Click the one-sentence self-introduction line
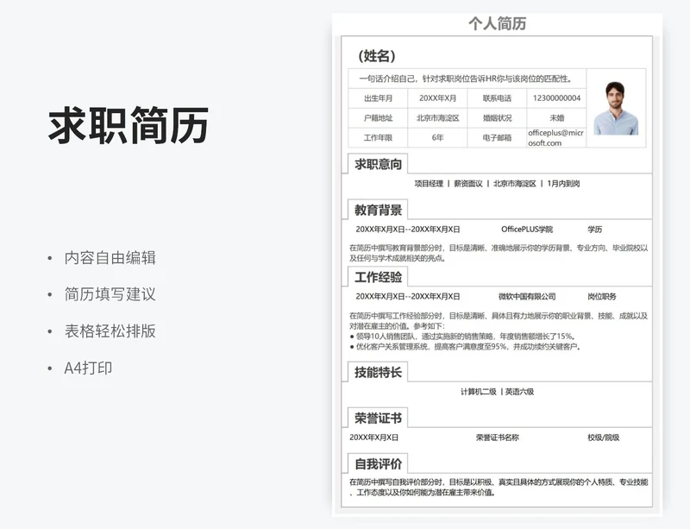The image size is (690, 529). 467,79
